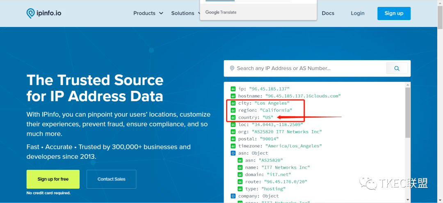Viewport: 443px width, 203px height.
Task: Select the city value "Los Angeles"
Action: click(x=272, y=103)
